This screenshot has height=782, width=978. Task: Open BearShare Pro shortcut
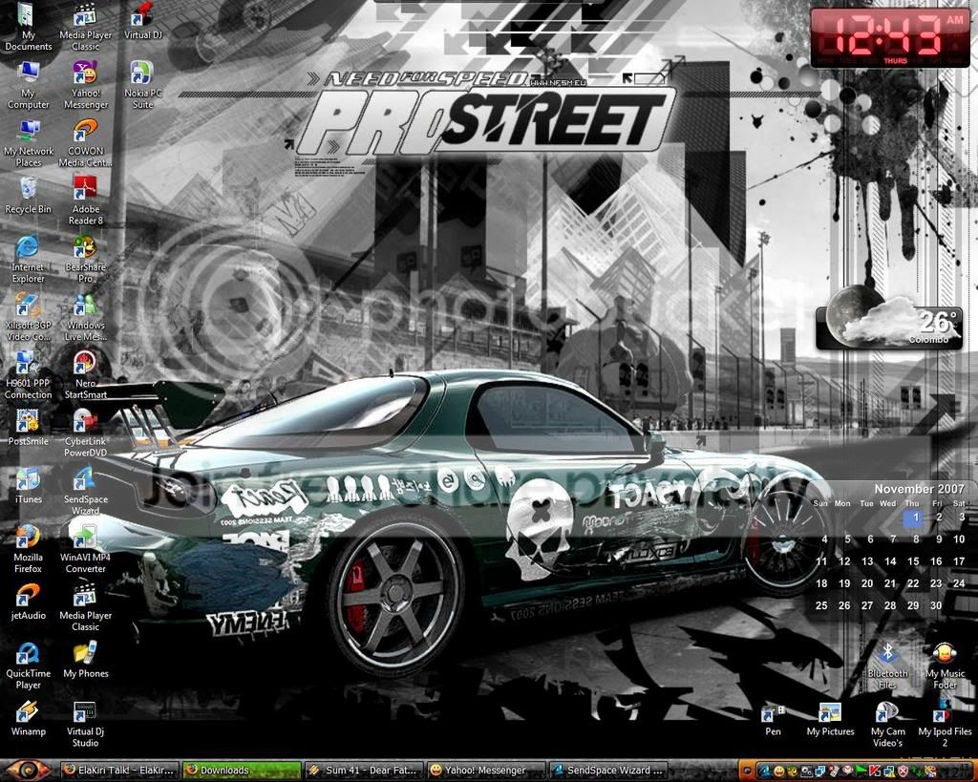85,260
